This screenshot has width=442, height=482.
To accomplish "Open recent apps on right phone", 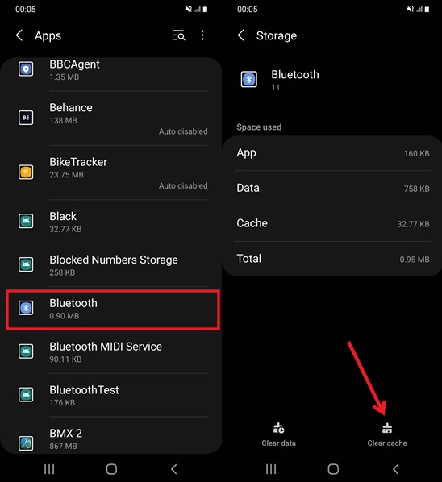I will coord(271,469).
